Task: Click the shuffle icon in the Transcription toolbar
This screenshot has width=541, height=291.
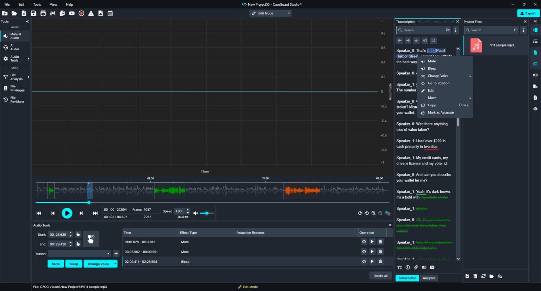Action: [x=433, y=41]
